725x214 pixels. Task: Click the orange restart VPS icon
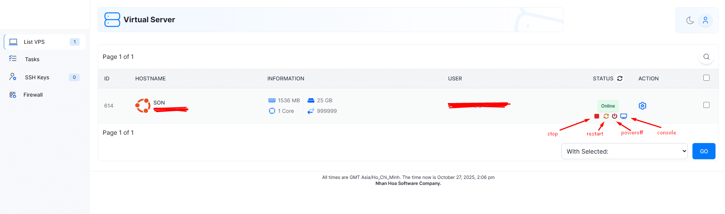pos(606,116)
